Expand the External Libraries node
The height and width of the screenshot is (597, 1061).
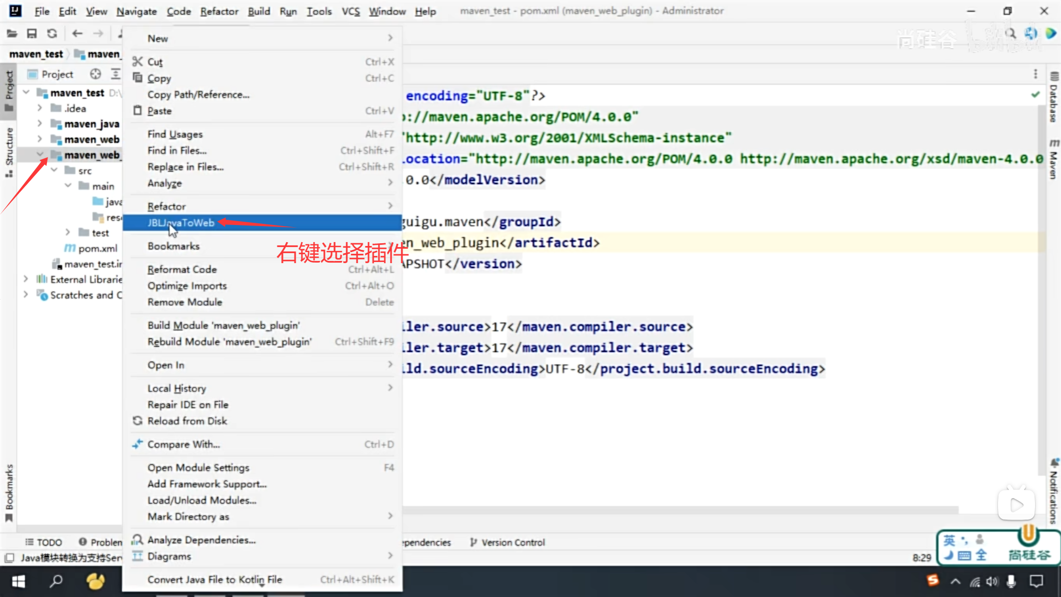point(26,279)
